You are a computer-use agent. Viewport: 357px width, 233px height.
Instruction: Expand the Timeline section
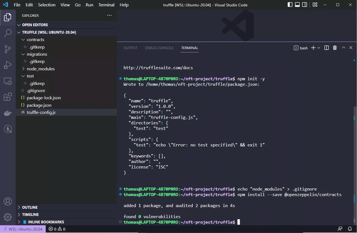pos(66,215)
